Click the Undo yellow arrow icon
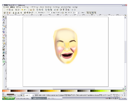 click(22, 10)
